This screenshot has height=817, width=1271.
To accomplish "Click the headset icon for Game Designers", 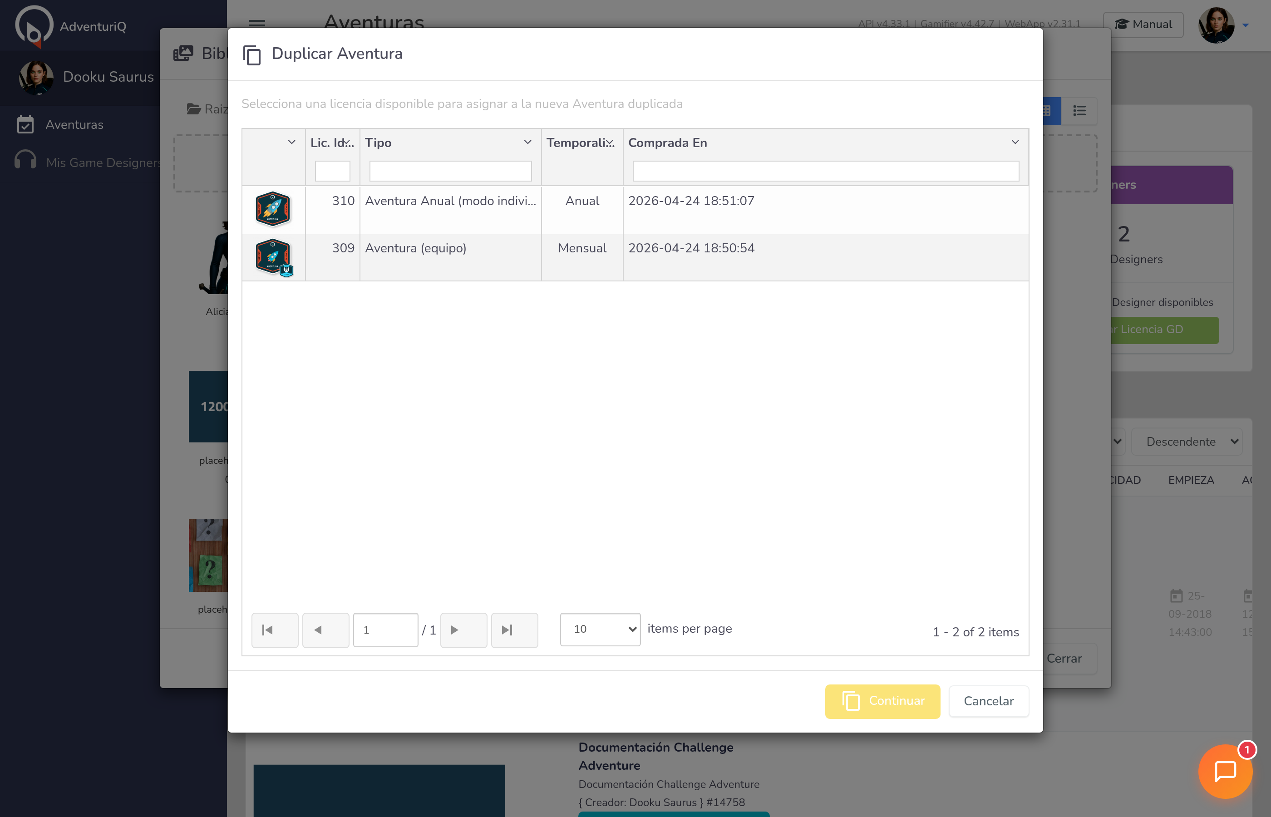I will pyautogui.click(x=25, y=160).
